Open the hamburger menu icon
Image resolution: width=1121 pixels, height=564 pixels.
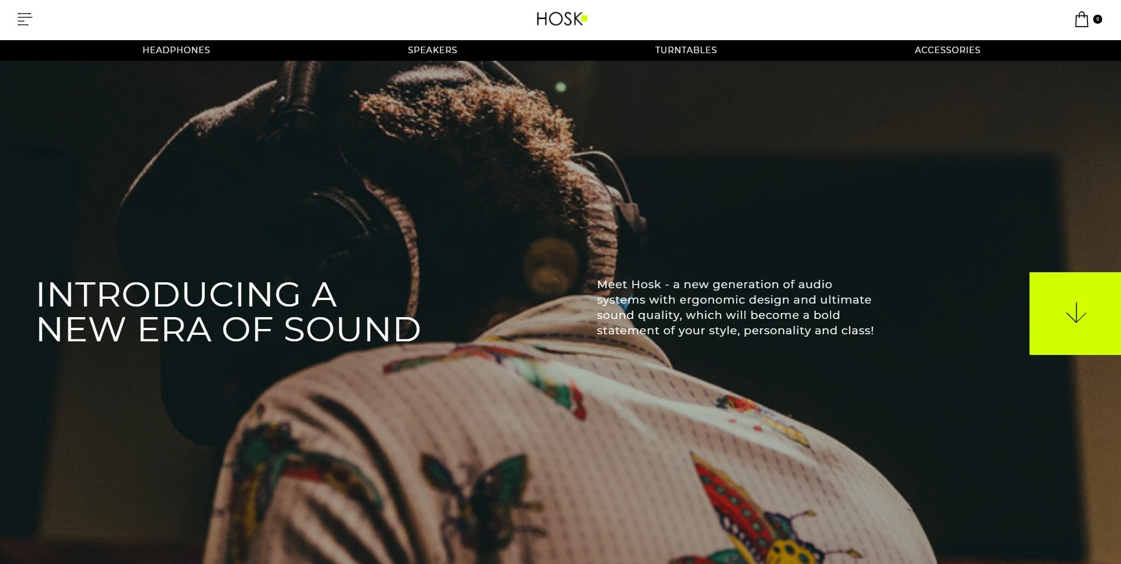point(25,19)
